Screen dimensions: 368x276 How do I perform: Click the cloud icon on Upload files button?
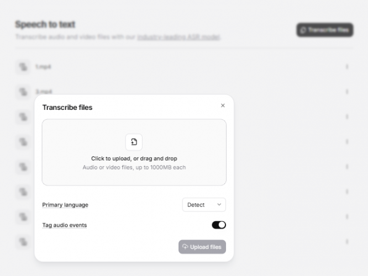click(185, 247)
